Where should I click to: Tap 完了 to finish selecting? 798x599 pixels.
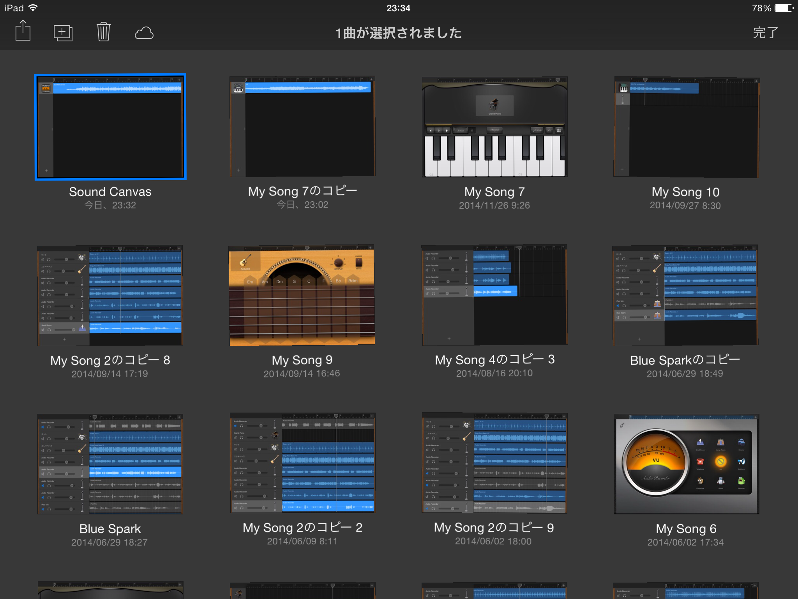(766, 33)
